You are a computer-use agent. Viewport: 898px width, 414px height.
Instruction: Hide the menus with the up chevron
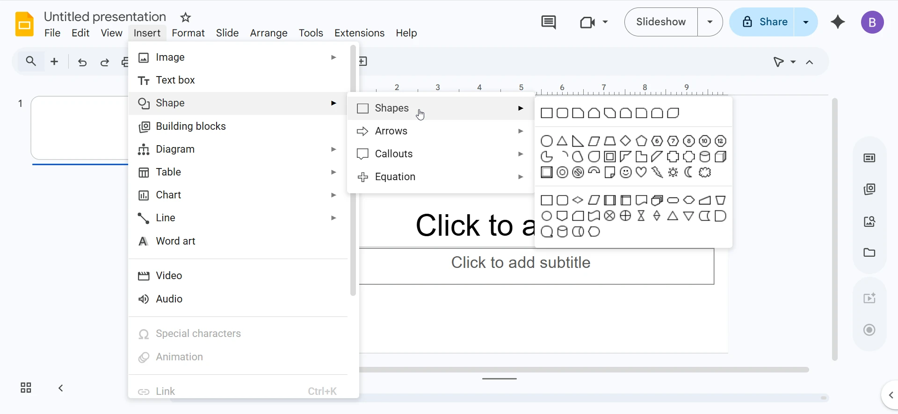point(810,62)
